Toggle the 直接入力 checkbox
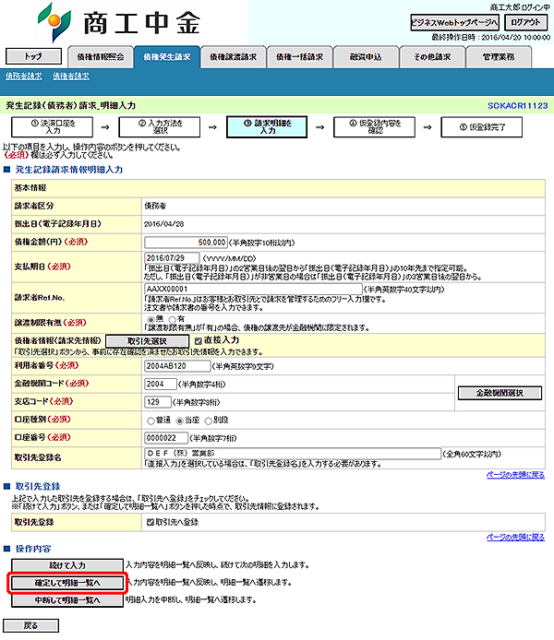The image size is (554, 640). [199, 341]
